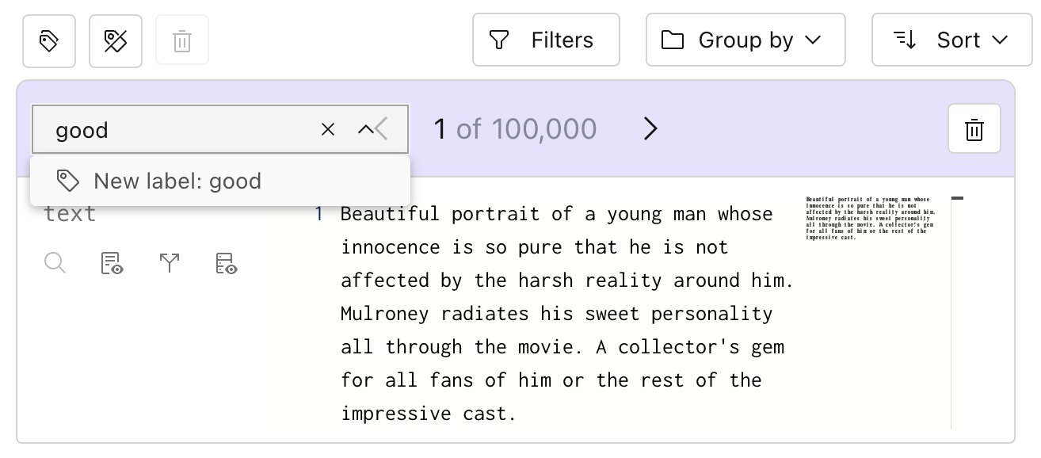The image size is (1041, 458).
Task: Click the disabled trash icon in top toolbar
Action: (182, 40)
